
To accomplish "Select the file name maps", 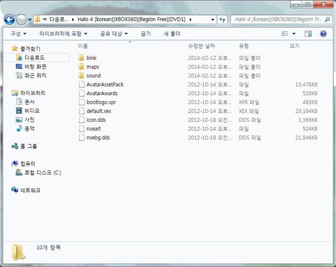I will point(93,67).
